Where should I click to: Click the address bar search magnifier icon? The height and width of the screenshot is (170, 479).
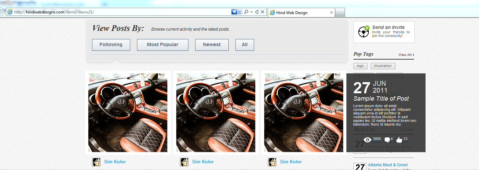pyautogui.click(x=246, y=12)
